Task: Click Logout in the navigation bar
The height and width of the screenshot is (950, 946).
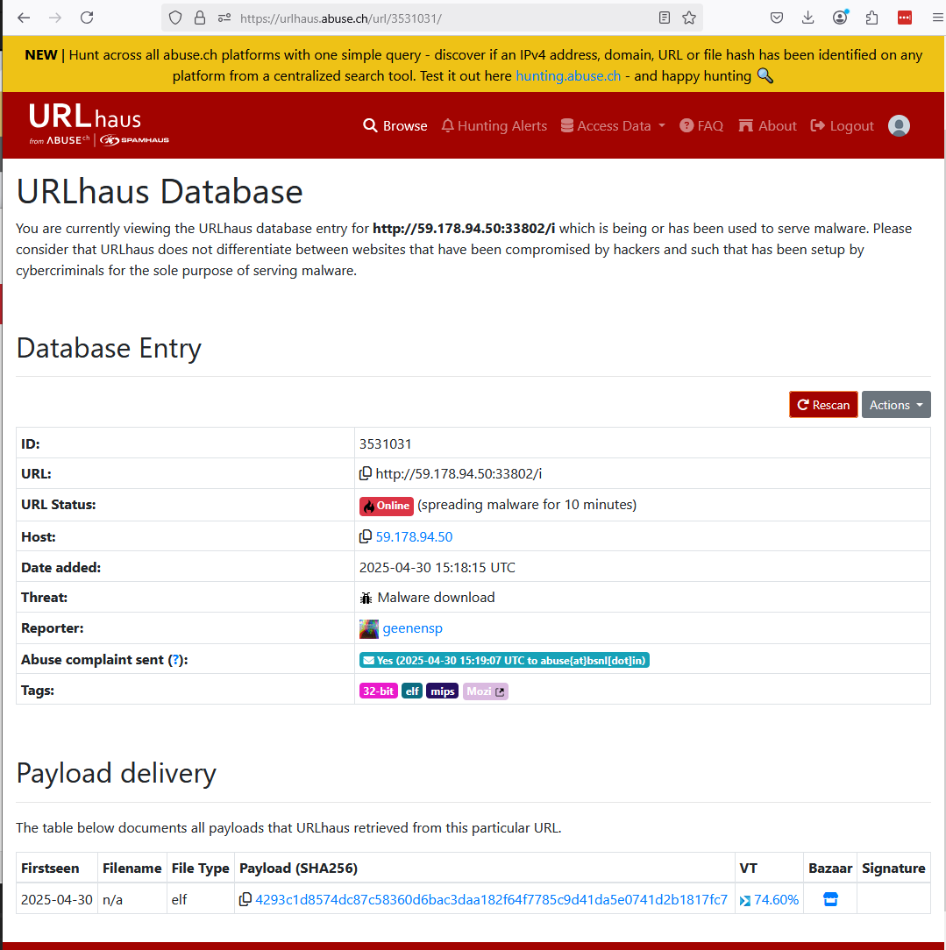Action: point(842,126)
